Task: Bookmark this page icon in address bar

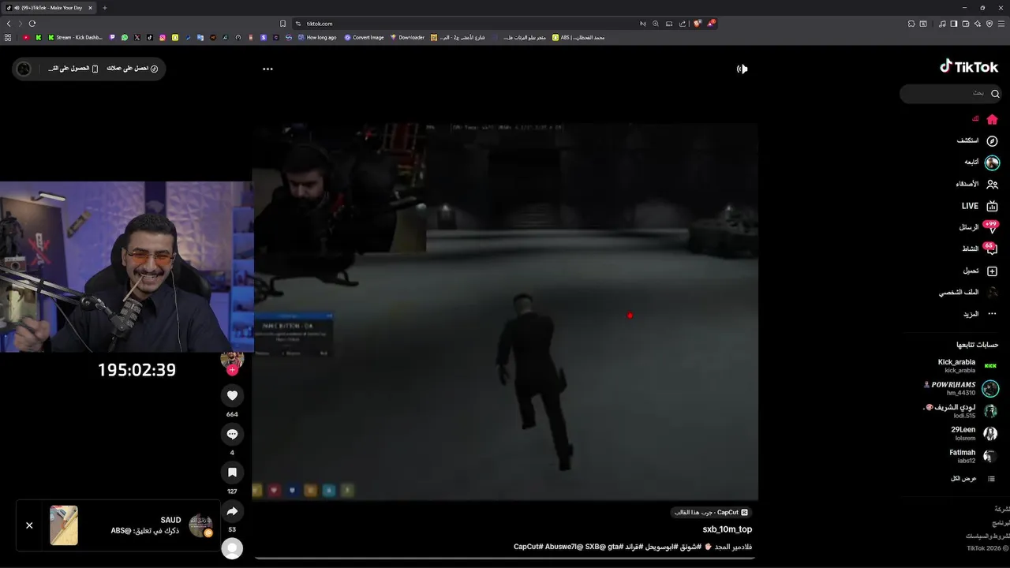Action: [x=283, y=24]
